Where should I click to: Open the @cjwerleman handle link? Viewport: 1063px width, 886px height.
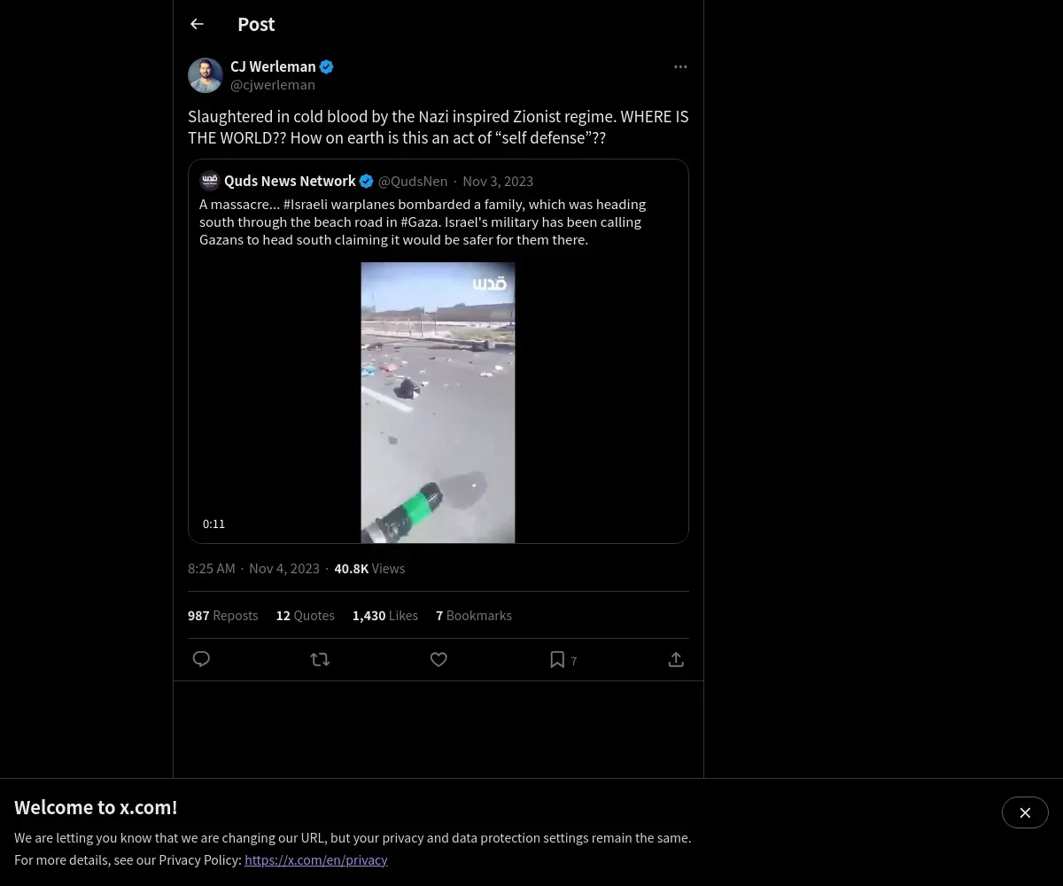tap(273, 85)
